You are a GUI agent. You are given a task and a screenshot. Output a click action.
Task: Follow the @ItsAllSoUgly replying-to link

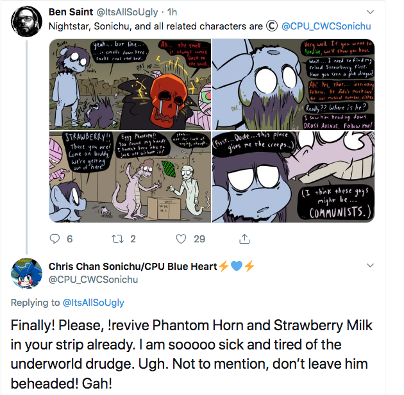(x=93, y=303)
